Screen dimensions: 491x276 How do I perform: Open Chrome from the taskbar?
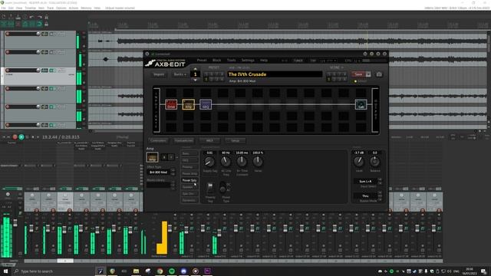(160, 271)
